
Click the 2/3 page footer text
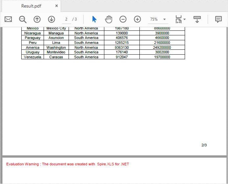tap(204, 145)
